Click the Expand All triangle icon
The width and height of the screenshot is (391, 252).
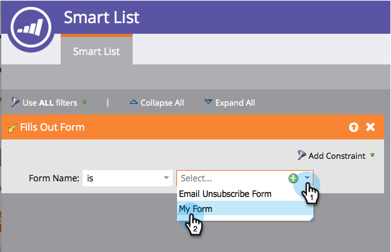(x=208, y=103)
